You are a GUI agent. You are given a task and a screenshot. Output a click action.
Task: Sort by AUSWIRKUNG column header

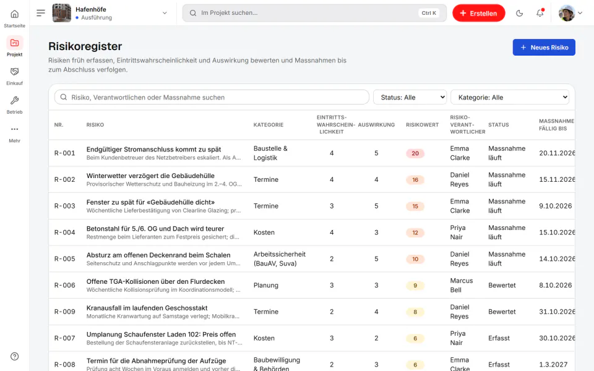(376, 124)
